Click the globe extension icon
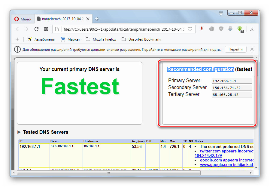The image size is (270, 187). point(212,29)
